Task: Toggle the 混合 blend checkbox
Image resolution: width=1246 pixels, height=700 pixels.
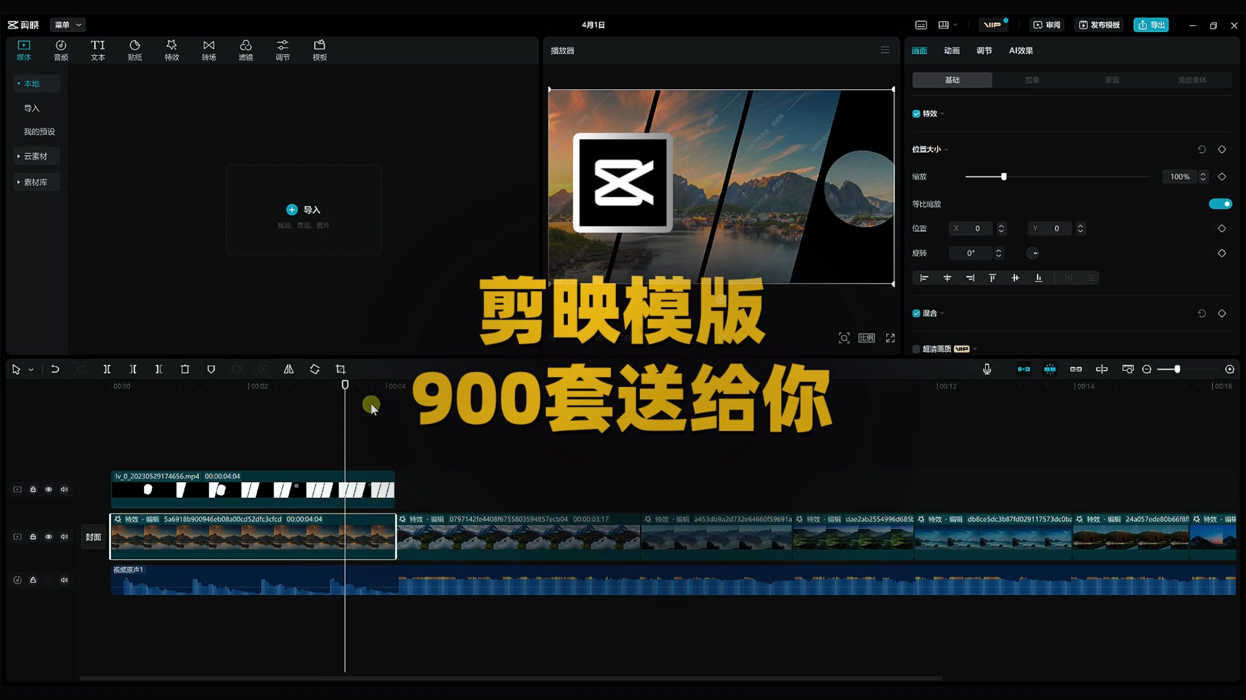Action: [x=916, y=314]
